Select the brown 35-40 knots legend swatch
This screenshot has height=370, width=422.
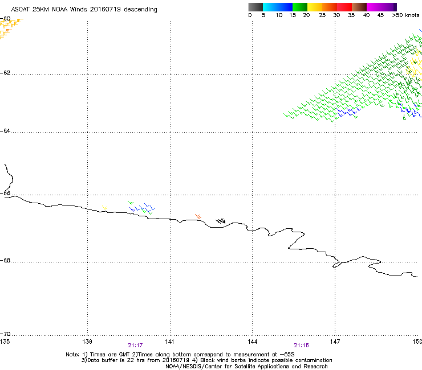click(359, 7)
